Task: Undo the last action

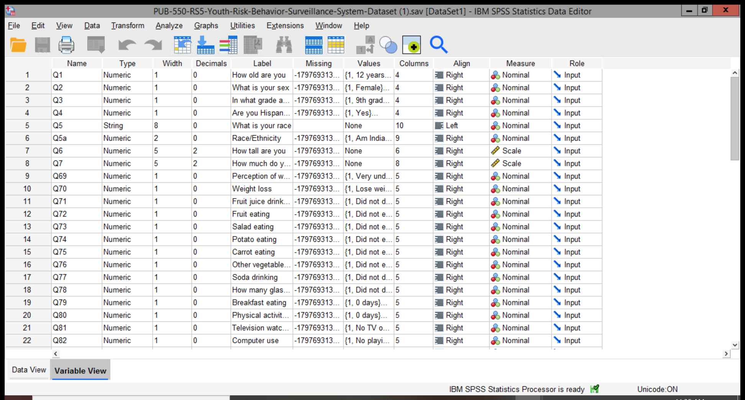Action: [x=126, y=45]
